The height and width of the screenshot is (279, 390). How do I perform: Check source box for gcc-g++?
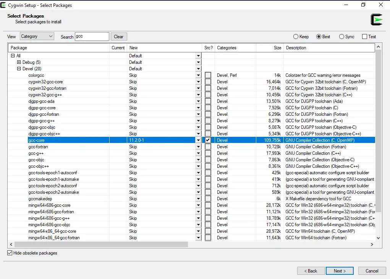point(208,153)
